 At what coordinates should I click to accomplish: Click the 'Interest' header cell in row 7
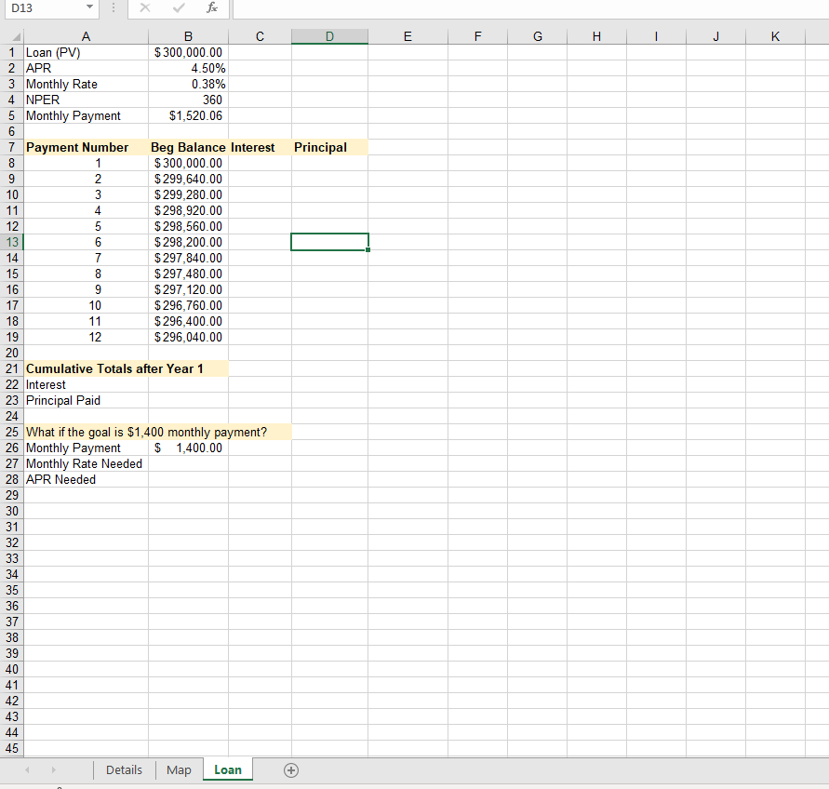[x=260, y=148]
